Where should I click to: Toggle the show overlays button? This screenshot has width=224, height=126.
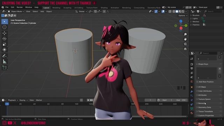point(163,12)
